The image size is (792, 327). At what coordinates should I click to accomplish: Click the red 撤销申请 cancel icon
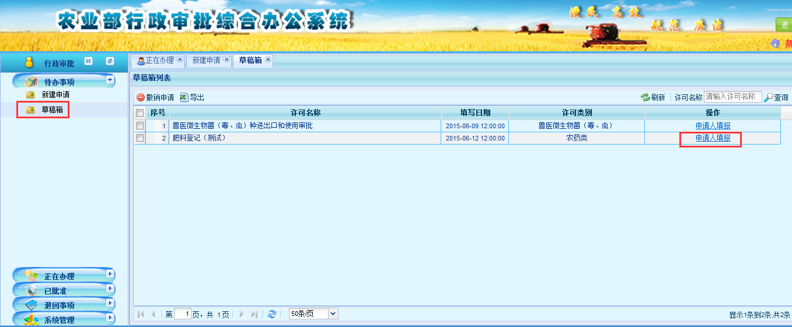click(x=141, y=97)
